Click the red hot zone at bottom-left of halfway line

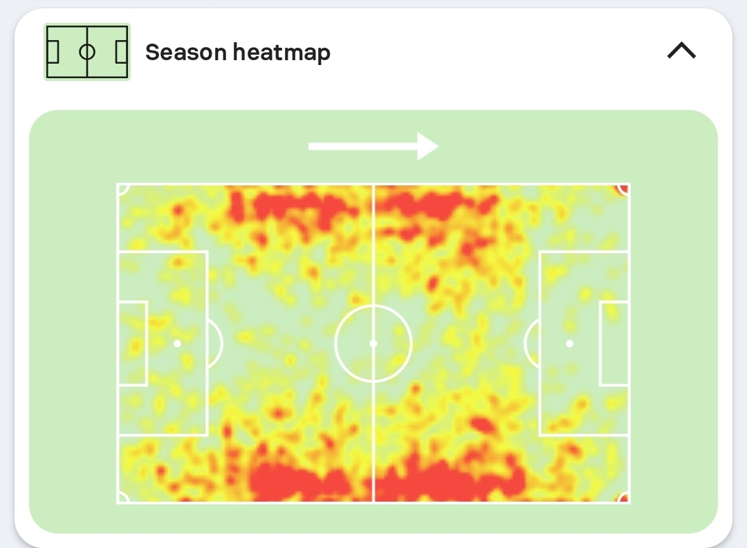pos(297,482)
